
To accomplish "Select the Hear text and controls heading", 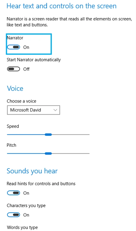I will (x=62, y=6).
